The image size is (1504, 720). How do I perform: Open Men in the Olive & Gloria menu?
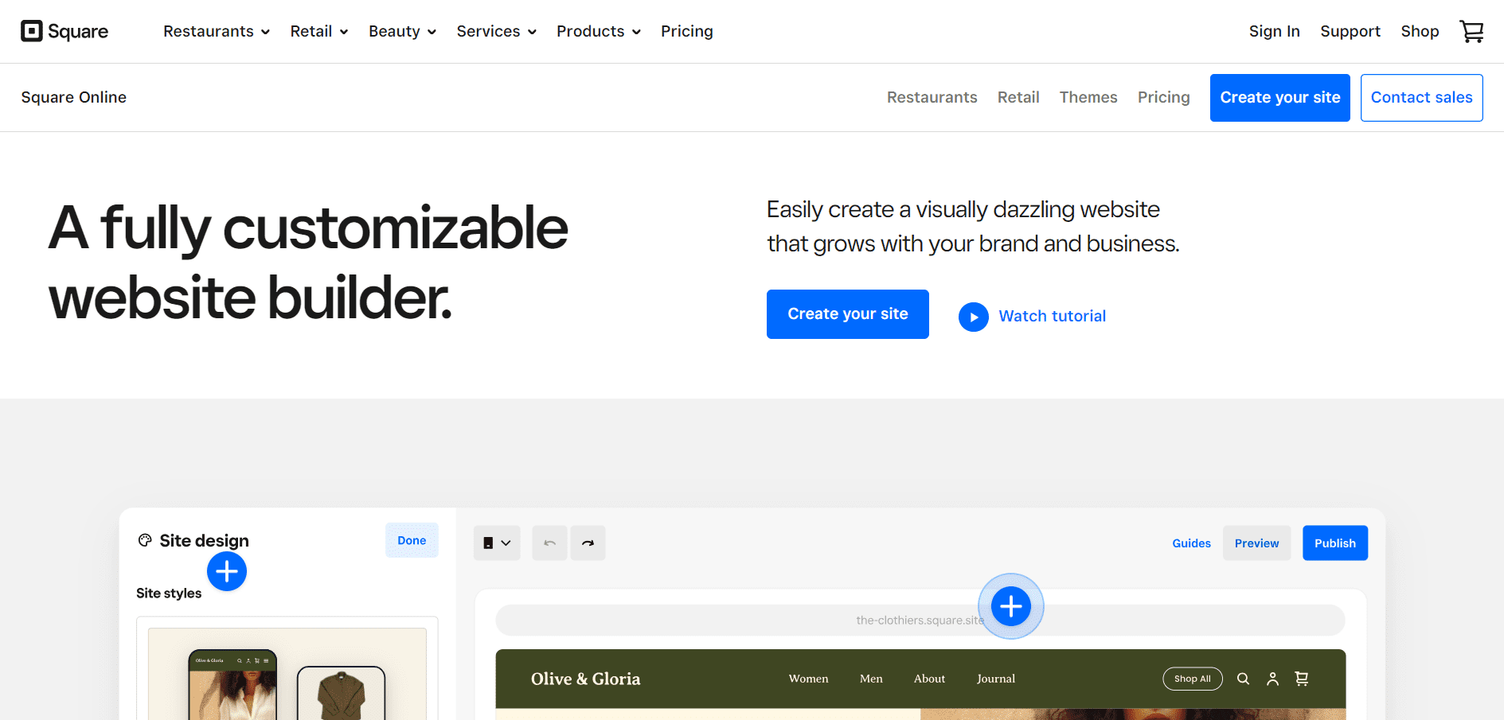tap(871, 679)
